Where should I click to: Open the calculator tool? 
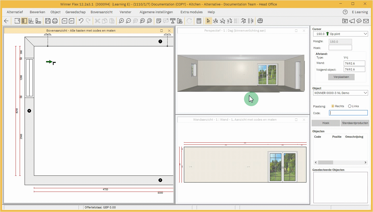point(199,21)
